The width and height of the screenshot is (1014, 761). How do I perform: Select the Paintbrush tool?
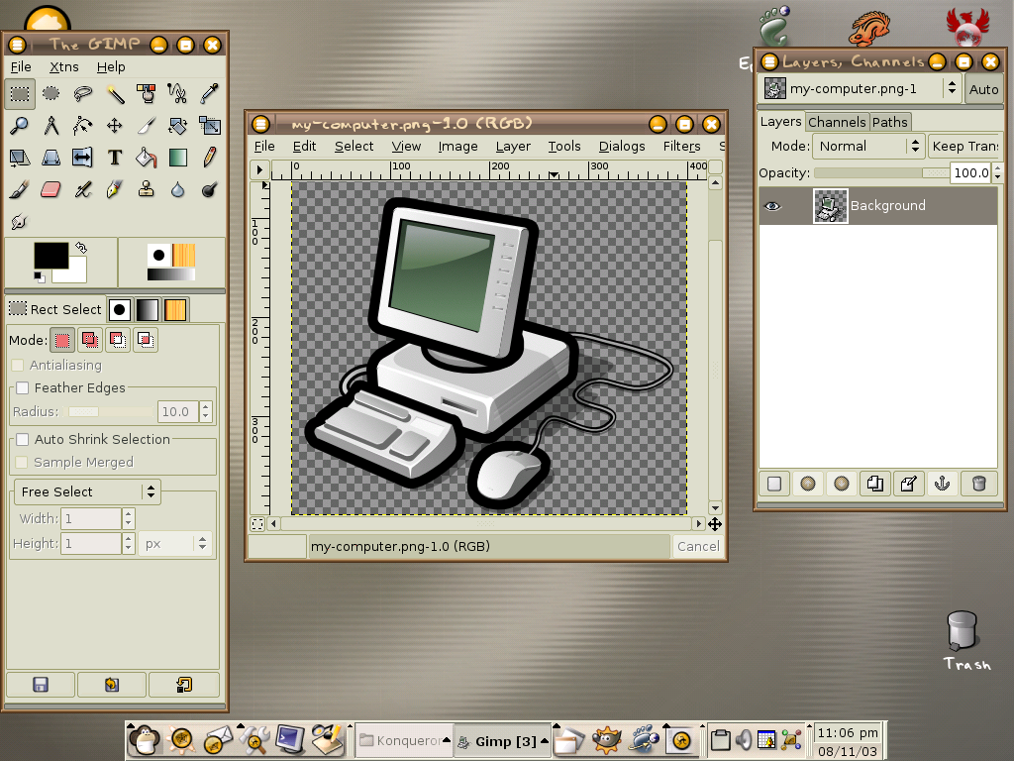pyautogui.click(x=20, y=189)
